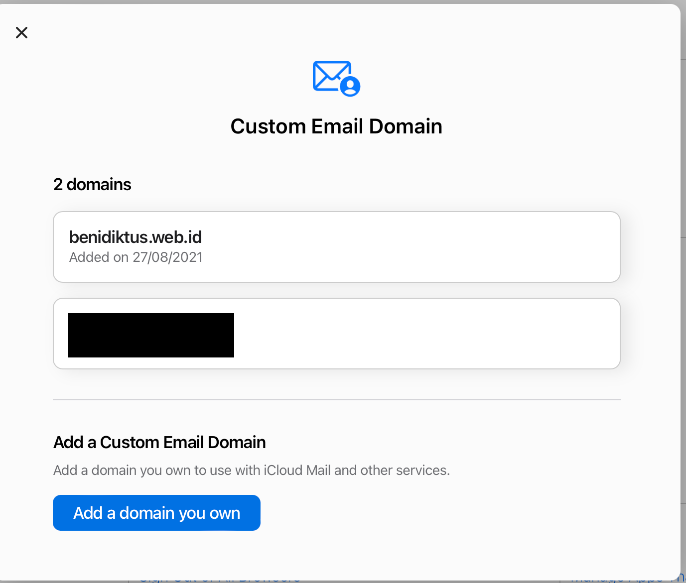Click the person badge on the mail icon
Viewport: 686px width, 583px height.
click(x=350, y=86)
